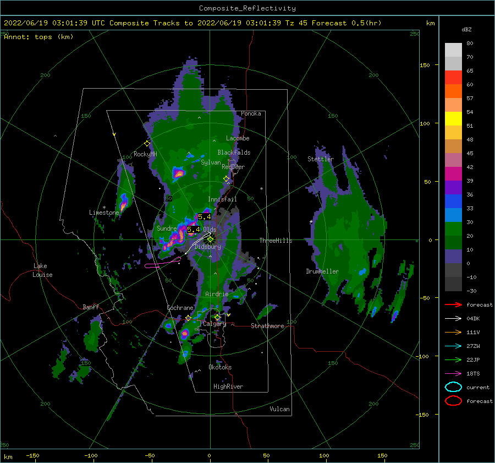The height and width of the screenshot is (463, 495).
Task: Pick the 57 dBZ light orange swatch
Action: [x=453, y=105]
